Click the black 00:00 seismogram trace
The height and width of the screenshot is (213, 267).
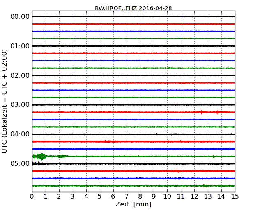click(133, 16)
